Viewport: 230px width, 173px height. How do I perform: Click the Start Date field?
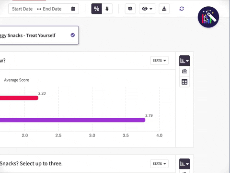tap(23, 9)
